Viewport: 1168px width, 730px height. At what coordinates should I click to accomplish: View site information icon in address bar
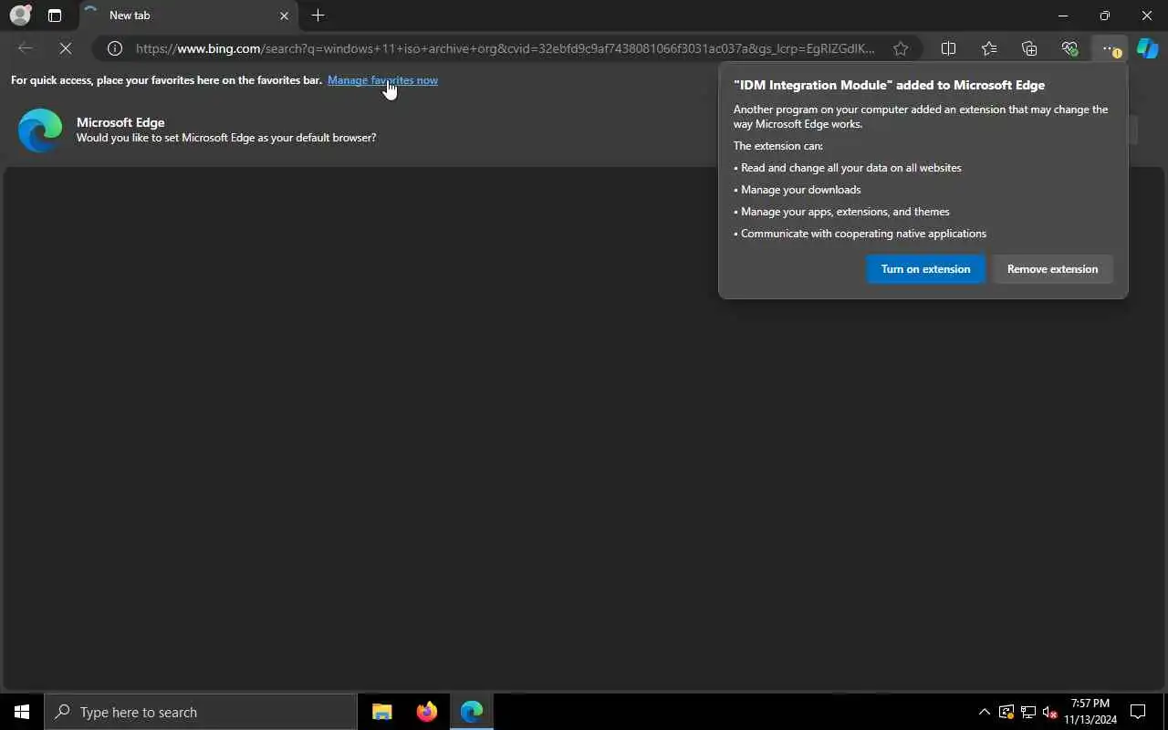coord(114,48)
